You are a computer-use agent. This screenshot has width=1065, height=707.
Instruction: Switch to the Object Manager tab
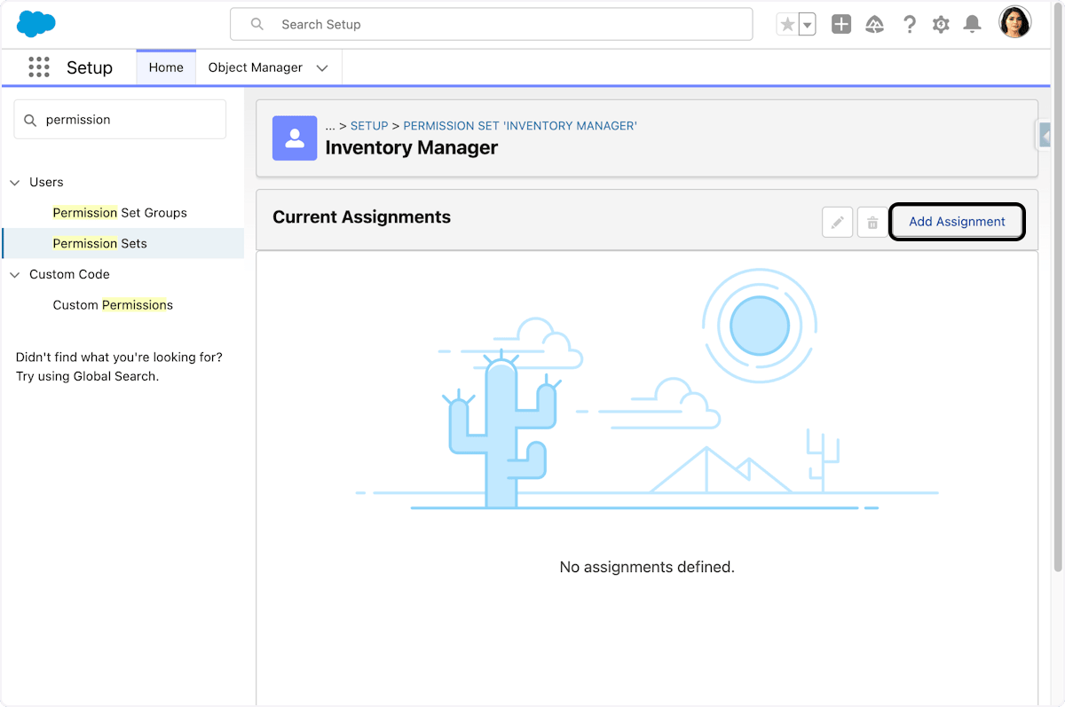pos(255,67)
